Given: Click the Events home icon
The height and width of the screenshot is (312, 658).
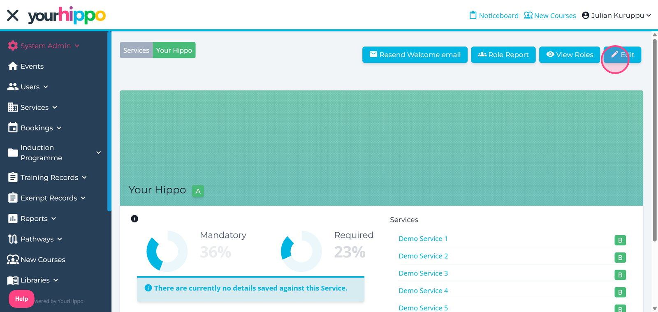Looking at the screenshot, I should pyautogui.click(x=13, y=66).
